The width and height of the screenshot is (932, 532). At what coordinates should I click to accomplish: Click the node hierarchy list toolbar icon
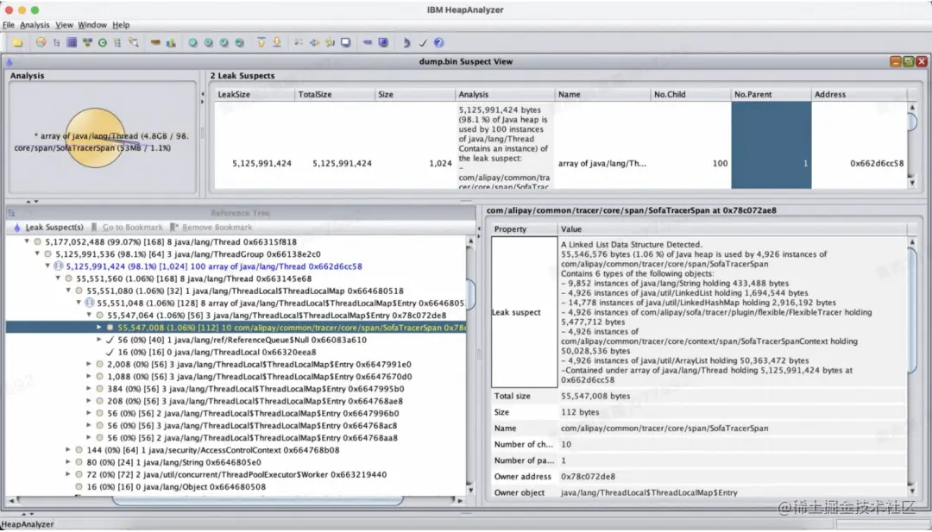pyautogui.click(x=117, y=43)
